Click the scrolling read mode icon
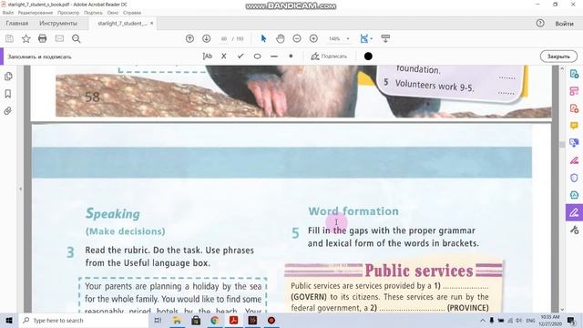Viewport: 583px width, 328px height. point(385,38)
